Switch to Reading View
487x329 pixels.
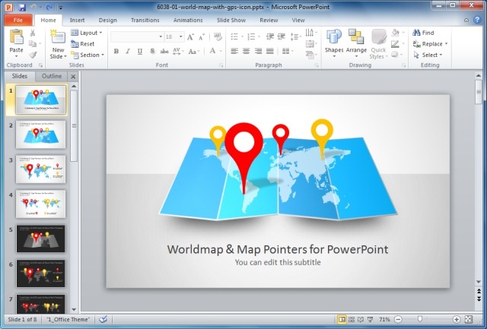tap(361, 319)
